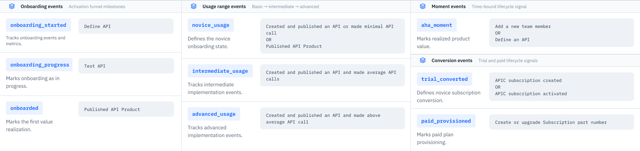Select the onboarding_started event tag
The image size is (640, 151).
[x=38, y=25]
